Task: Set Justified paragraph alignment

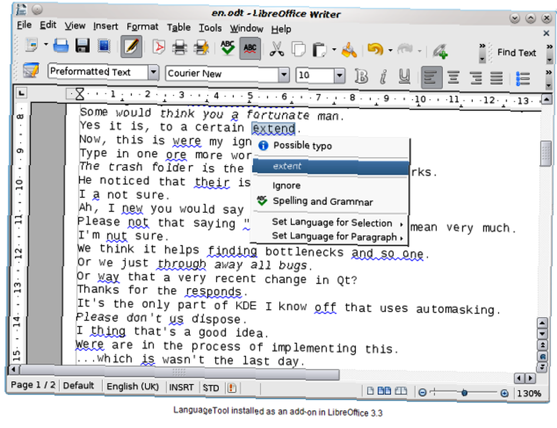Action: 496,78
